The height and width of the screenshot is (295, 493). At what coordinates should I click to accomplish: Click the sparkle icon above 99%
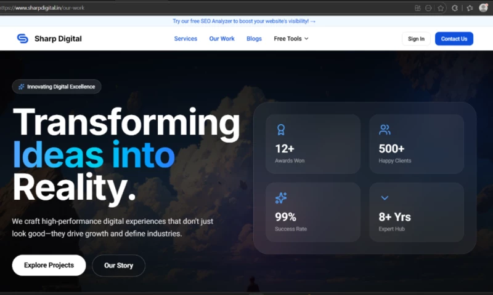click(281, 198)
